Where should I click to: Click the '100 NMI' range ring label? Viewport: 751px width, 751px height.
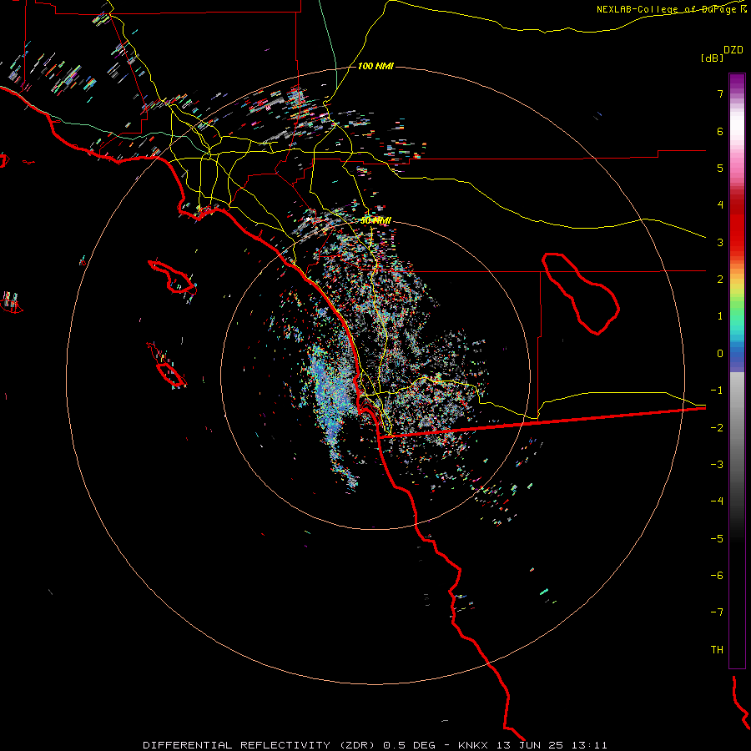click(x=375, y=66)
